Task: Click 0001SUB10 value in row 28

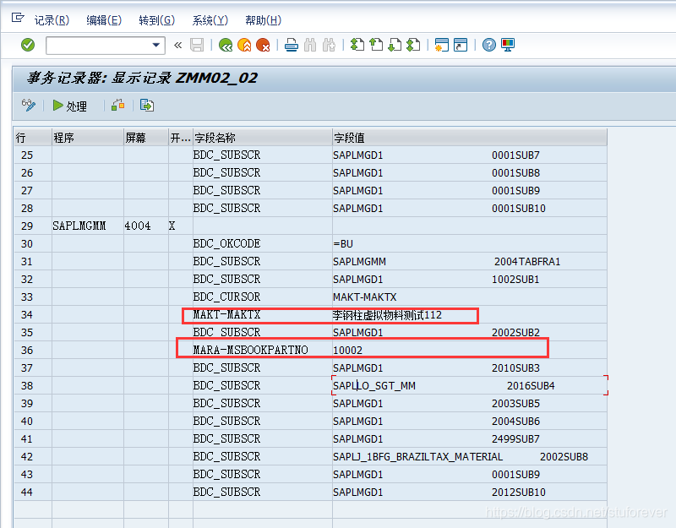Action: click(519, 209)
